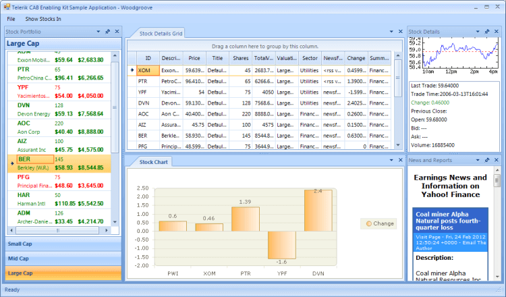
Task: Click the application icon in title bar
Action: point(7,7)
